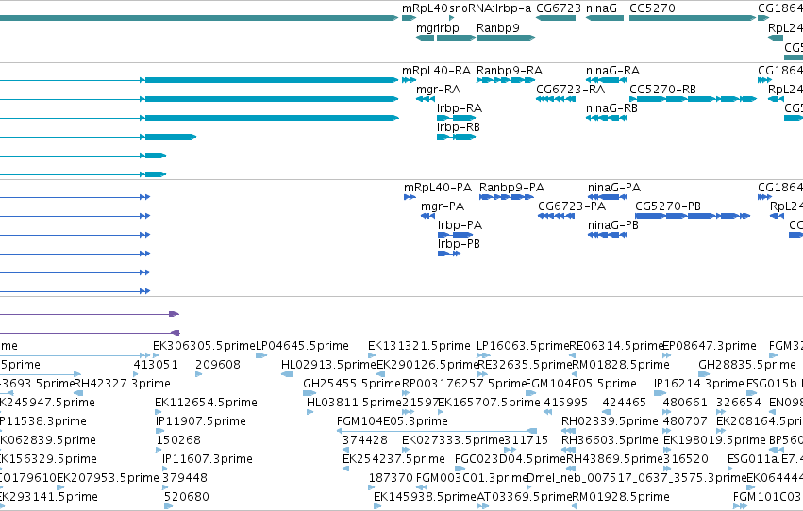The height and width of the screenshot is (511, 803).
Task: Click the Irbp-PB protein label
Action: 459,244
